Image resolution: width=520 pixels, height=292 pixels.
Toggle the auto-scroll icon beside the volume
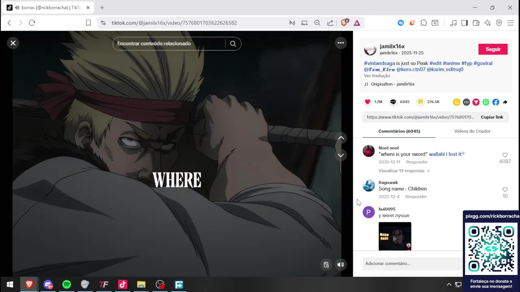[x=326, y=265]
